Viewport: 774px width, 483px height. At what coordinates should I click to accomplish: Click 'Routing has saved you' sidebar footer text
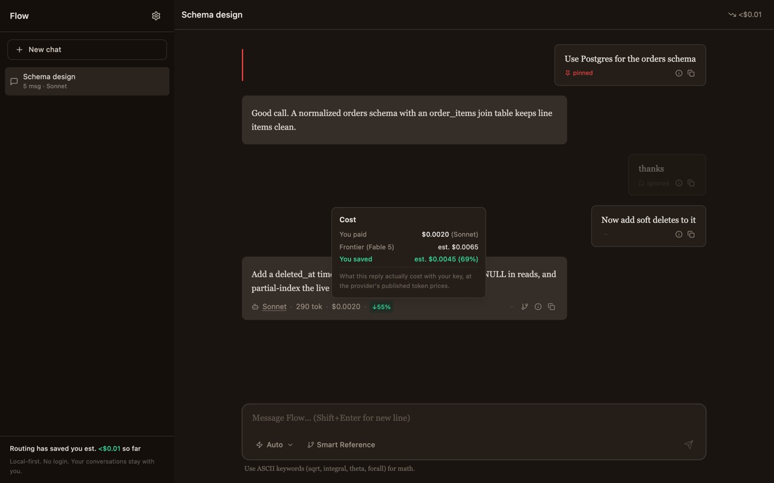pyautogui.click(x=76, y=449)
